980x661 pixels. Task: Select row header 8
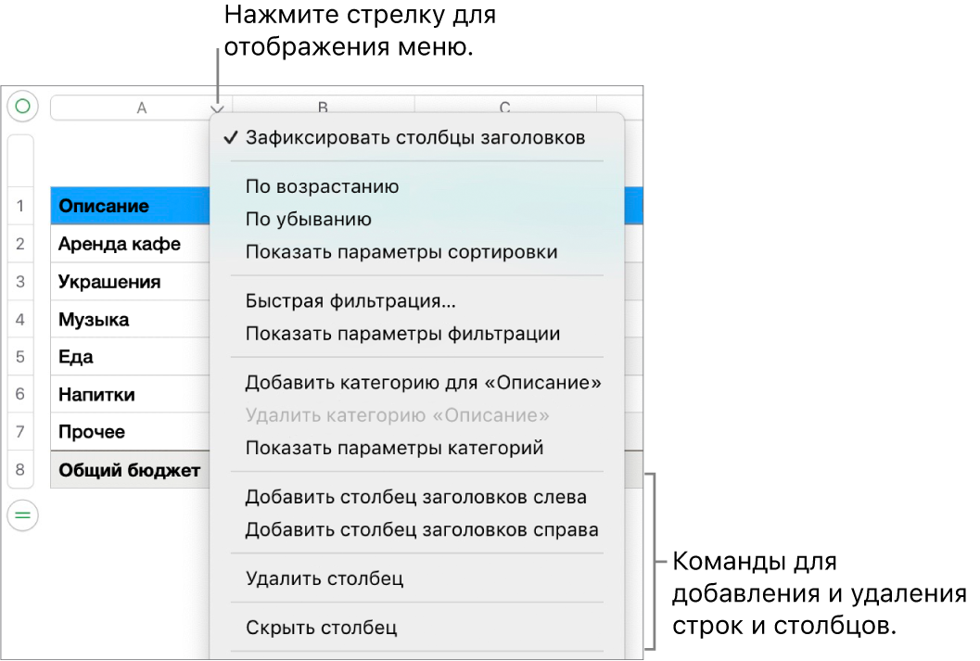coord(20,469)
